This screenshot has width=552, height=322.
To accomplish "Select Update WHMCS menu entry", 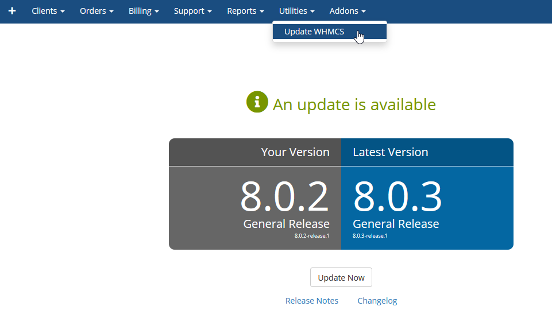I will click(330, 32).
